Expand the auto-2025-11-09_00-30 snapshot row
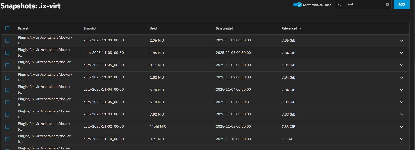The height and width of the screenshot is (150, 415). coord(401,41)
